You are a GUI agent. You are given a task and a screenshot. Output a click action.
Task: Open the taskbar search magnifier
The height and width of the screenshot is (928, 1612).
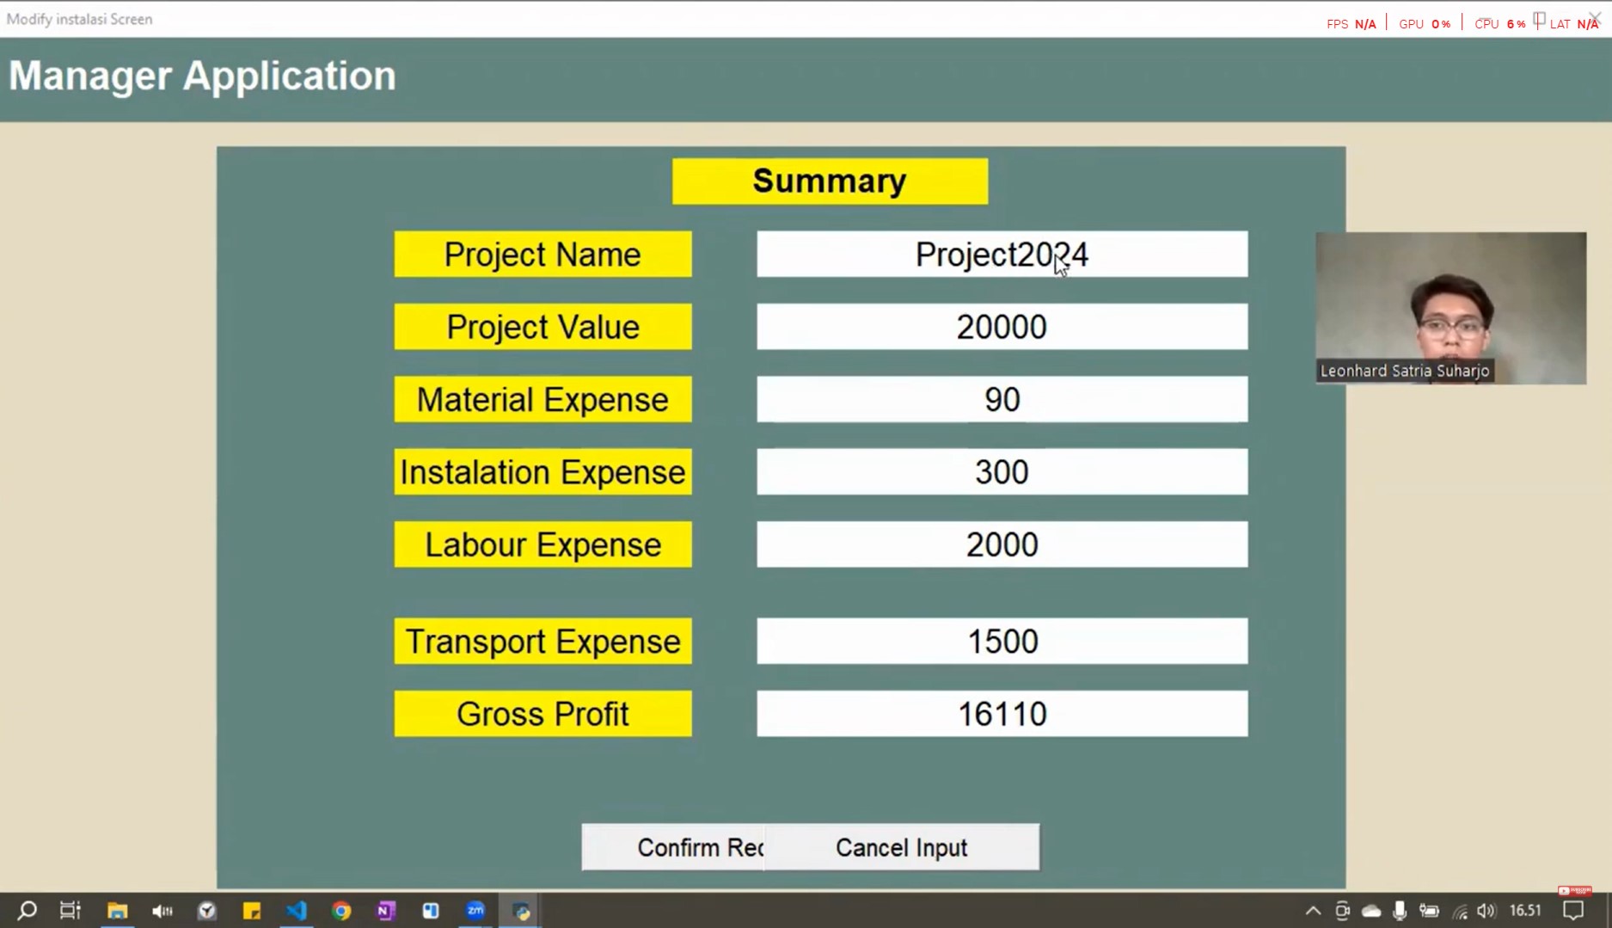point(28,910)
